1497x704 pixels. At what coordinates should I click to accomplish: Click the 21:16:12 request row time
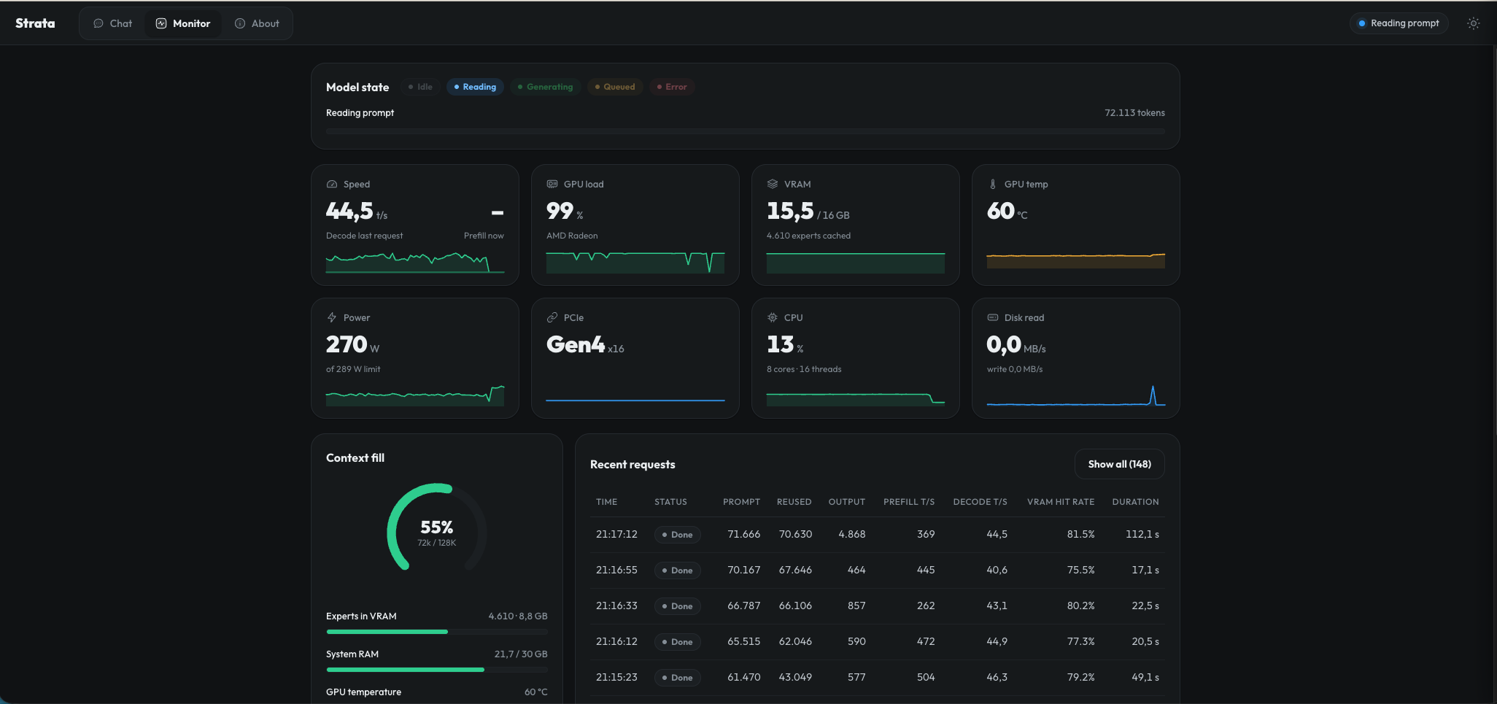click(616, 642)
